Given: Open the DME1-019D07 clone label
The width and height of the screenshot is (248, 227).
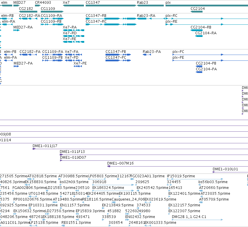Looking at the screenshot, I should pos(73,158).
